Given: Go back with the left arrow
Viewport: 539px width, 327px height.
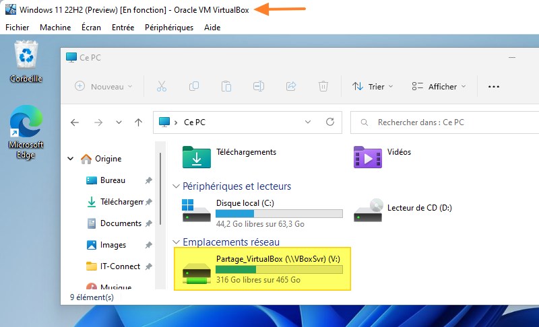Looking at the screenshot, I should click(75, 122).
